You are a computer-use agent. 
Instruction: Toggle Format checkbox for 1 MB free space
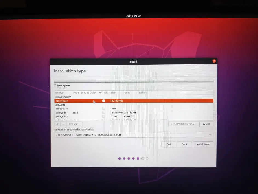pyautogui.click(x=104, y=108)
